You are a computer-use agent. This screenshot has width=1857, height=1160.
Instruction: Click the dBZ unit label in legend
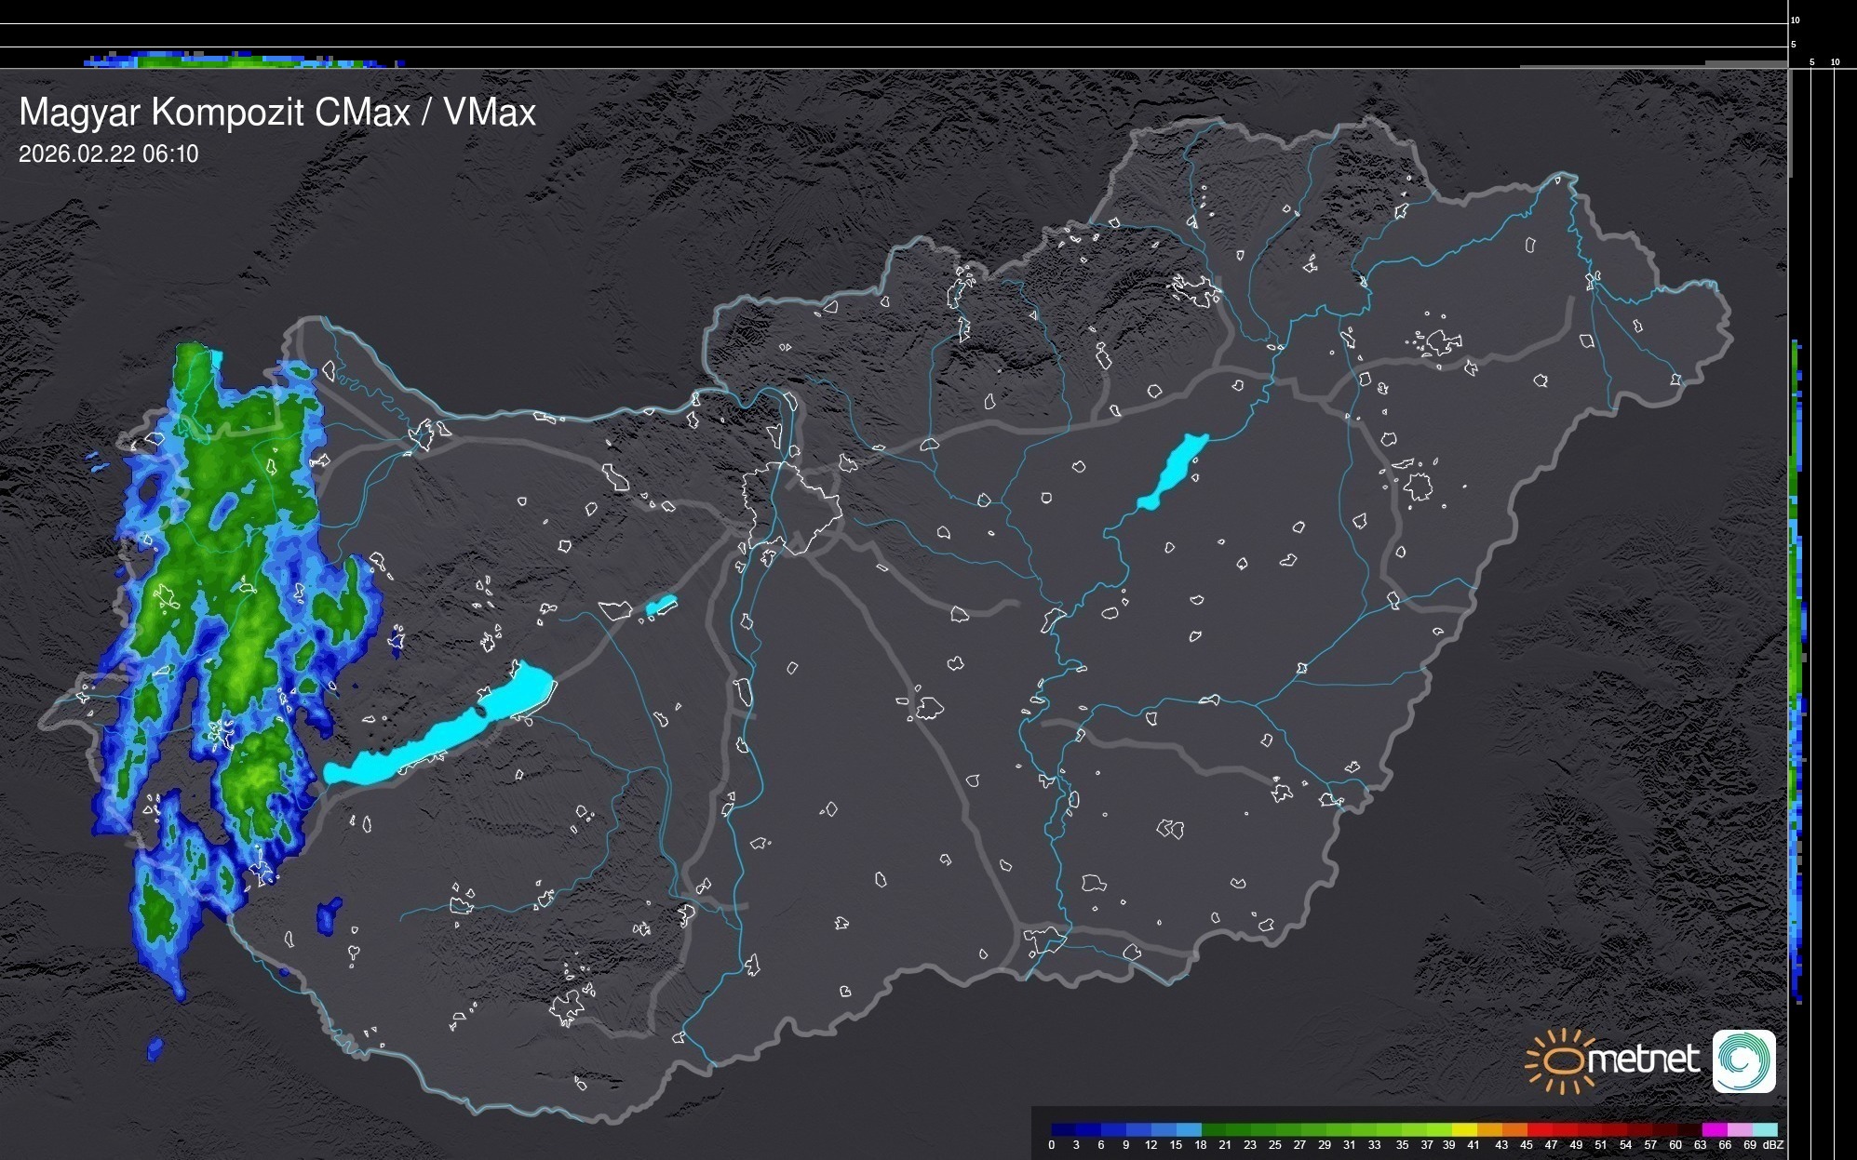pos(1773,1145)
